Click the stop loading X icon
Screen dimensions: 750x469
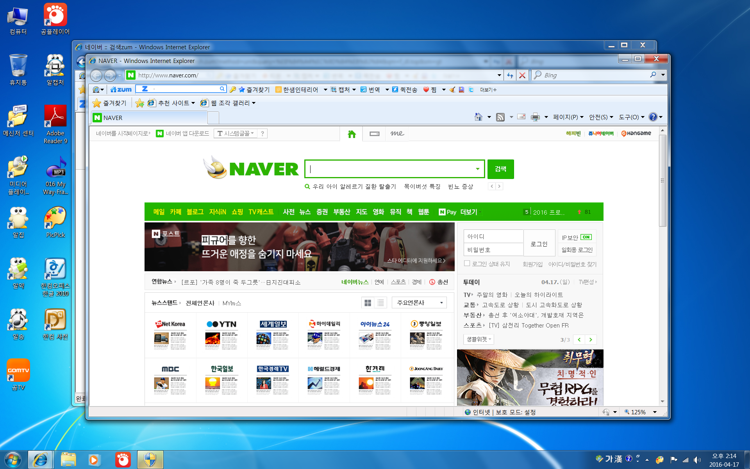[x=522, y=75]
